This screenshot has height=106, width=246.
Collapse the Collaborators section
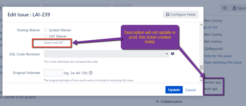tap(158, 101)
